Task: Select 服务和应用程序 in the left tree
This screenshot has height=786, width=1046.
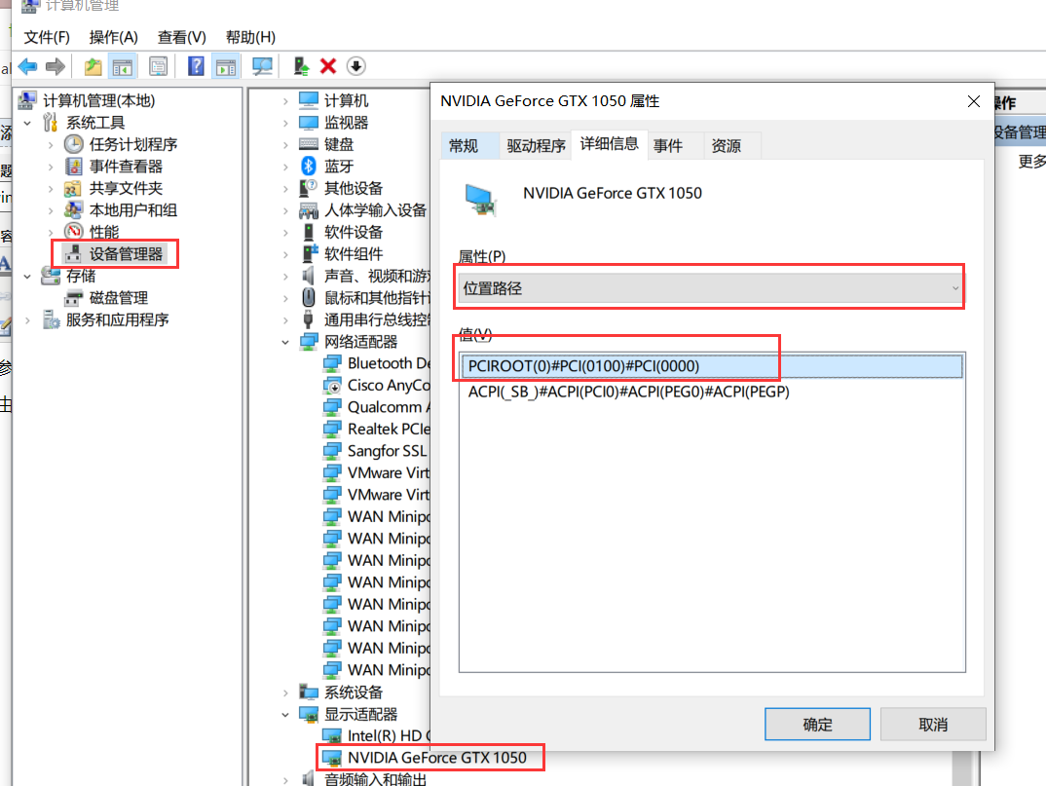Action: (118, 319)
